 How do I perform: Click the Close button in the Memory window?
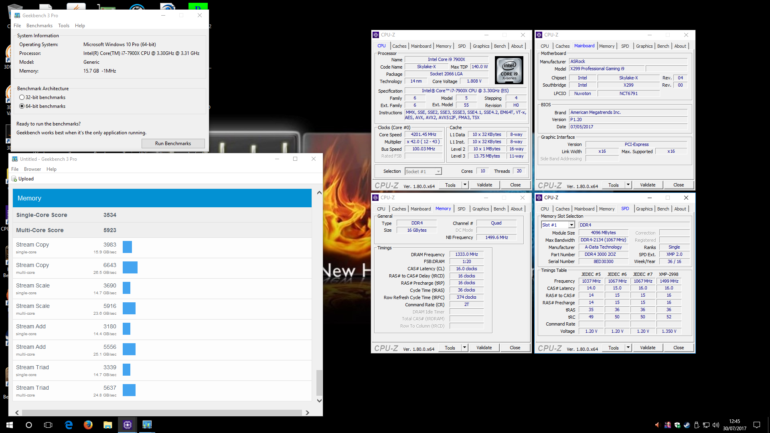(515, 348)
